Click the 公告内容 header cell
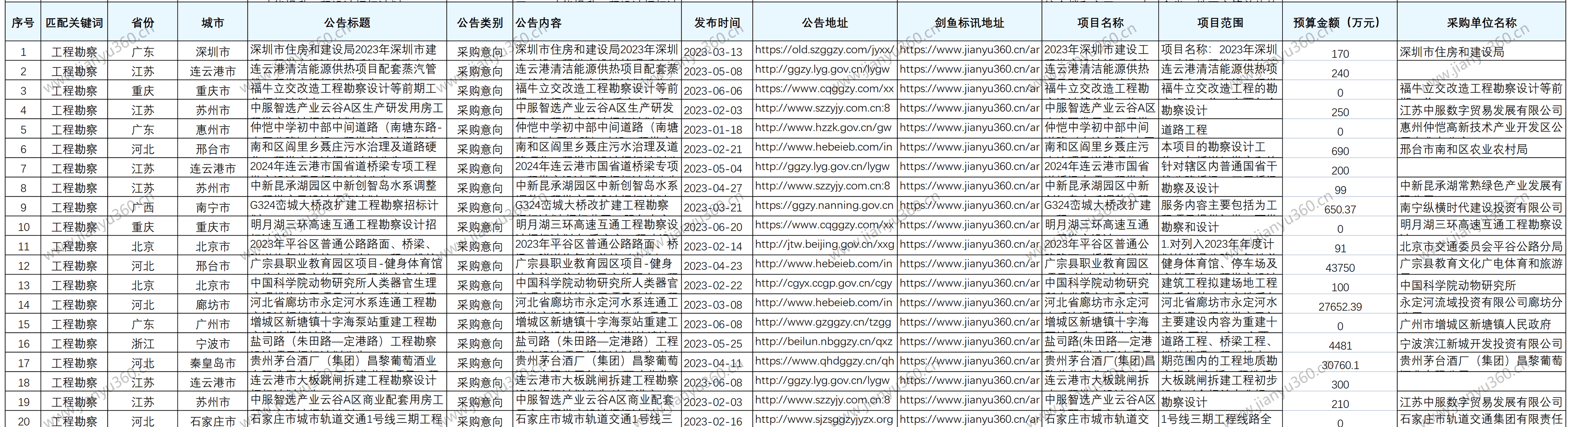The width and height of the screenshot is (1571, 427). pos(597,23)
